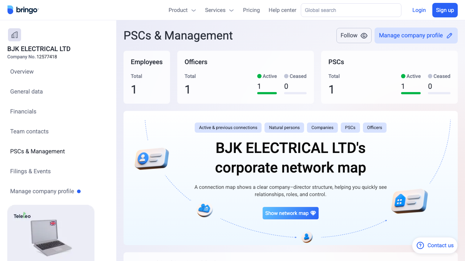The width and height of the screenshot is (465, 261).
Task: Switch to the Financials section
Action: (23, 111)
